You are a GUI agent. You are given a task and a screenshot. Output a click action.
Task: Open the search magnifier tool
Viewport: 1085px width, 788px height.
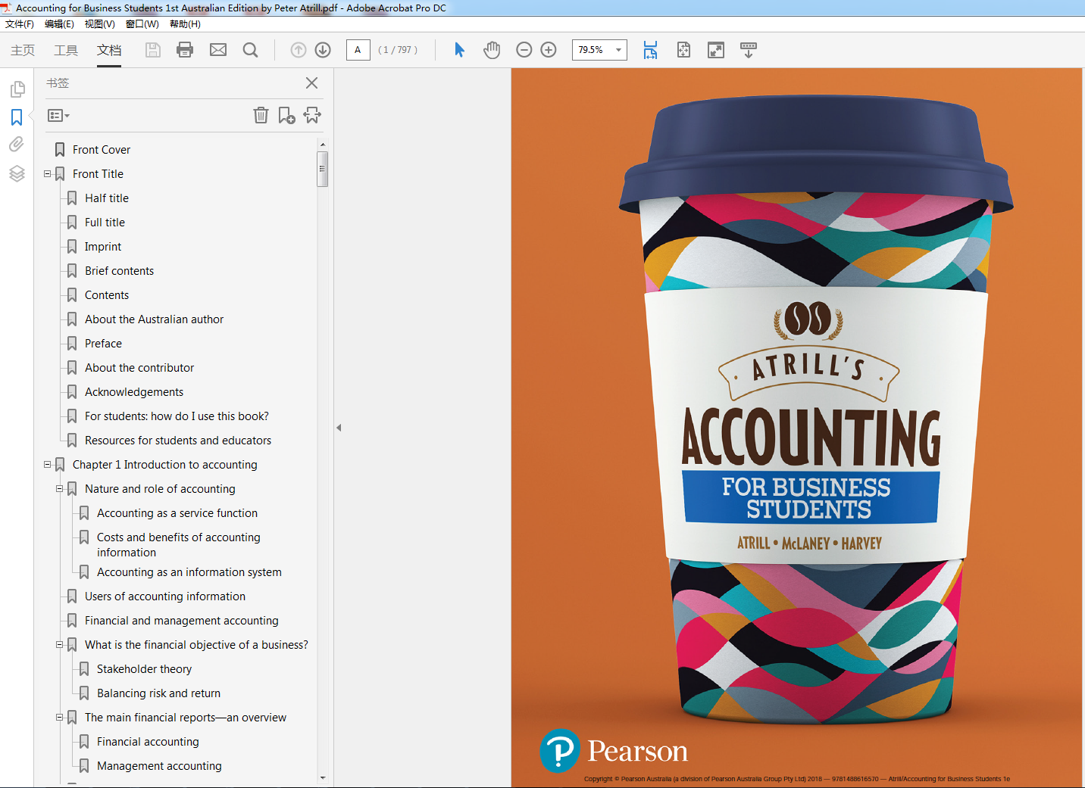tap(250, 50)
